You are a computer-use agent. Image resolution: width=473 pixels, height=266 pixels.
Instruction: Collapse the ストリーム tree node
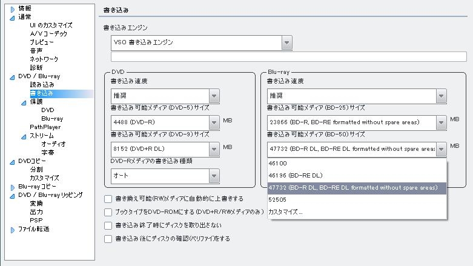tap(24, 136)
